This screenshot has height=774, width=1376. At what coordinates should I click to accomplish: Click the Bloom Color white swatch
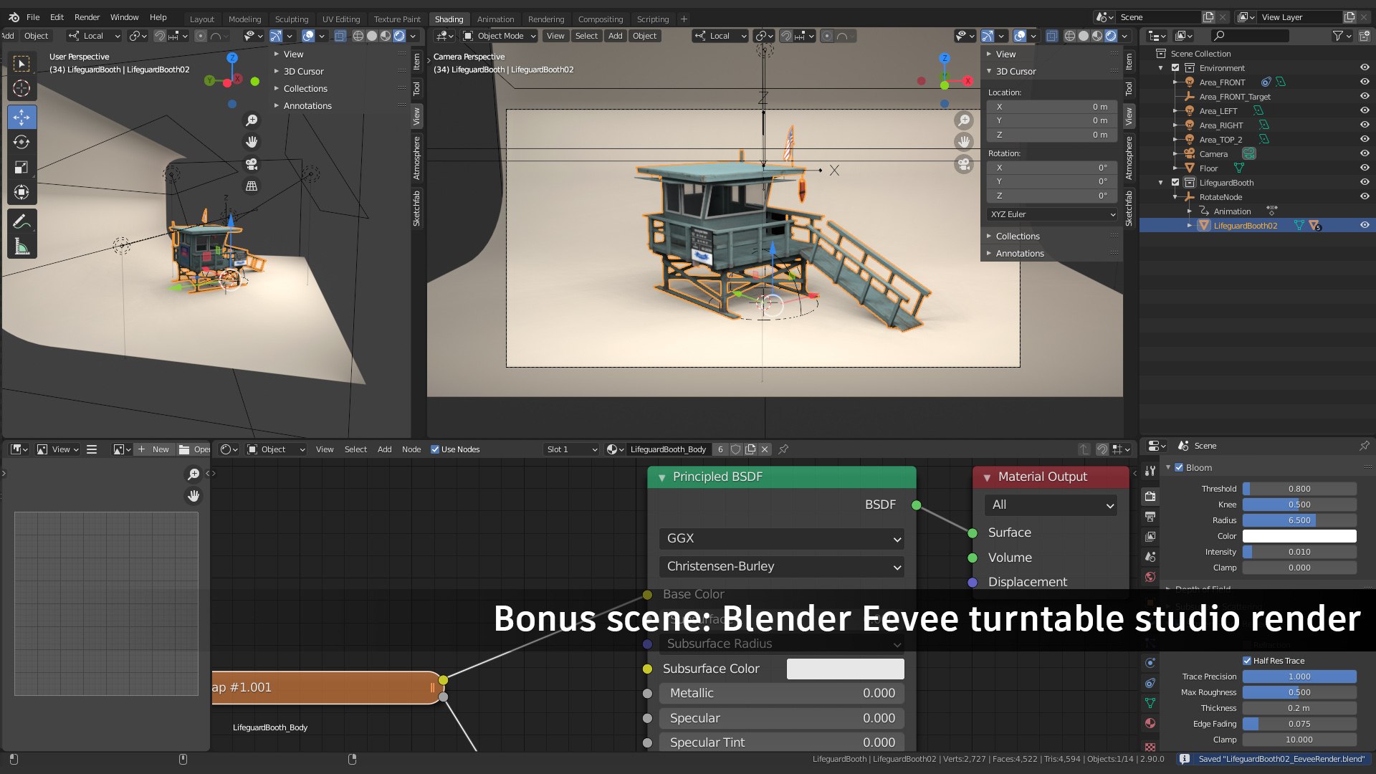[x=1299, y=536]
